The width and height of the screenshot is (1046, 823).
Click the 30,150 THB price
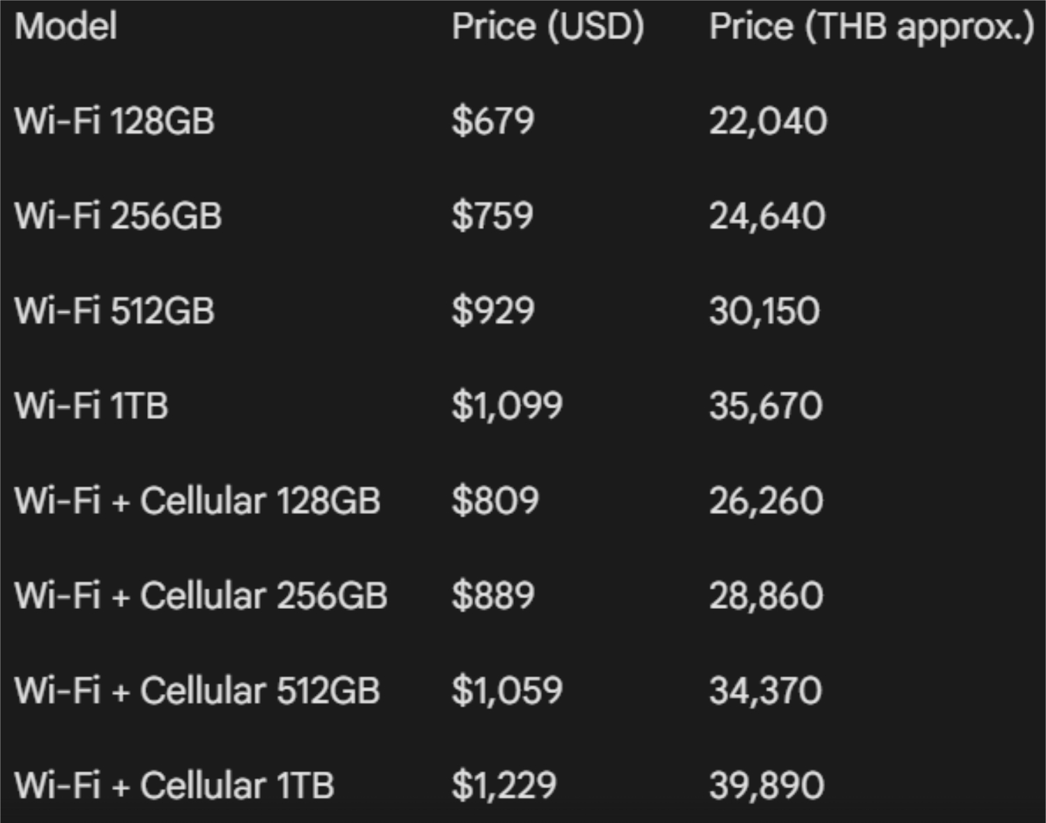point(764,310)
